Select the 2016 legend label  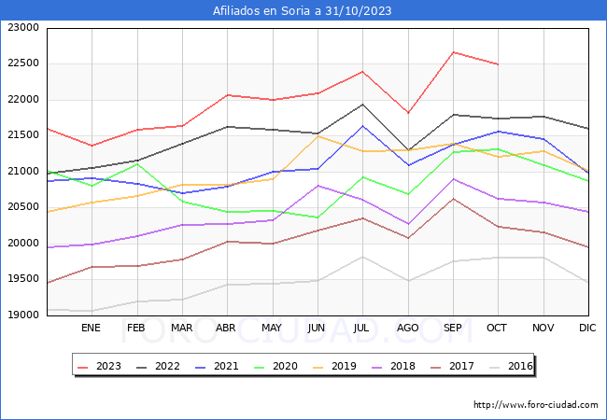[x=520, y=366]
